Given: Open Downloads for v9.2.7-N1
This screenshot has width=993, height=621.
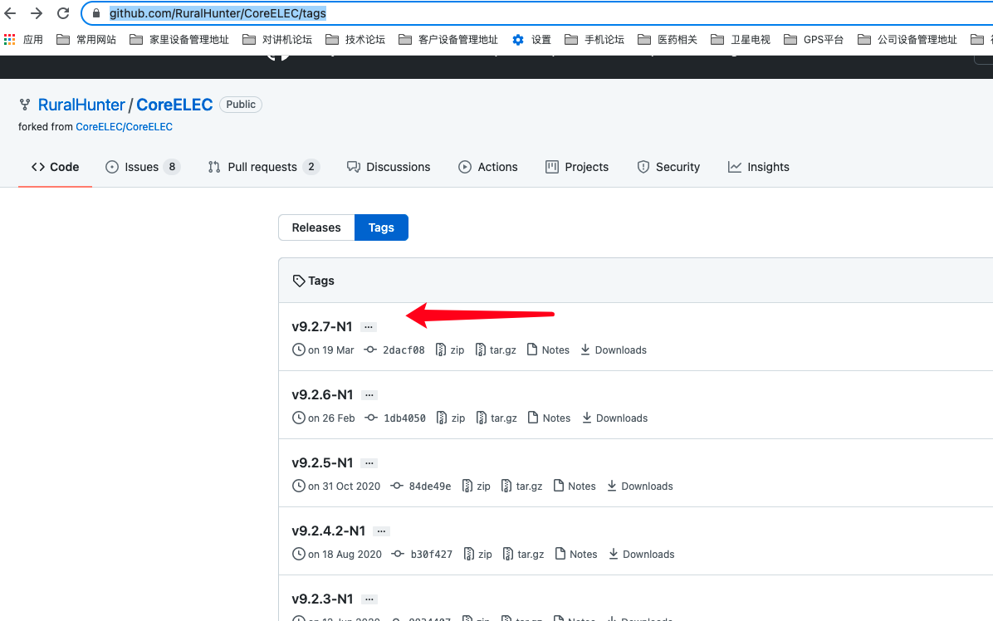Looking at the screenshot, I should 614,350.
